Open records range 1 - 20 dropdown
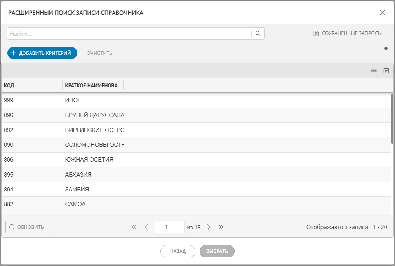This screenshot has height=266, width=395. pos(379,227)
